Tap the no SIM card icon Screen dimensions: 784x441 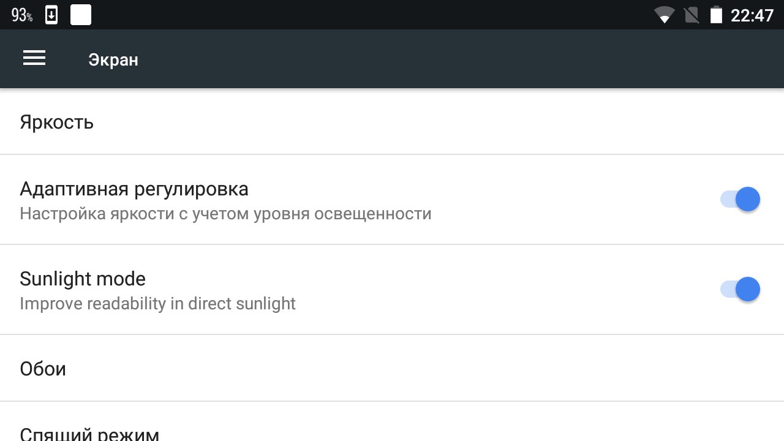click(x=692, y=15)
